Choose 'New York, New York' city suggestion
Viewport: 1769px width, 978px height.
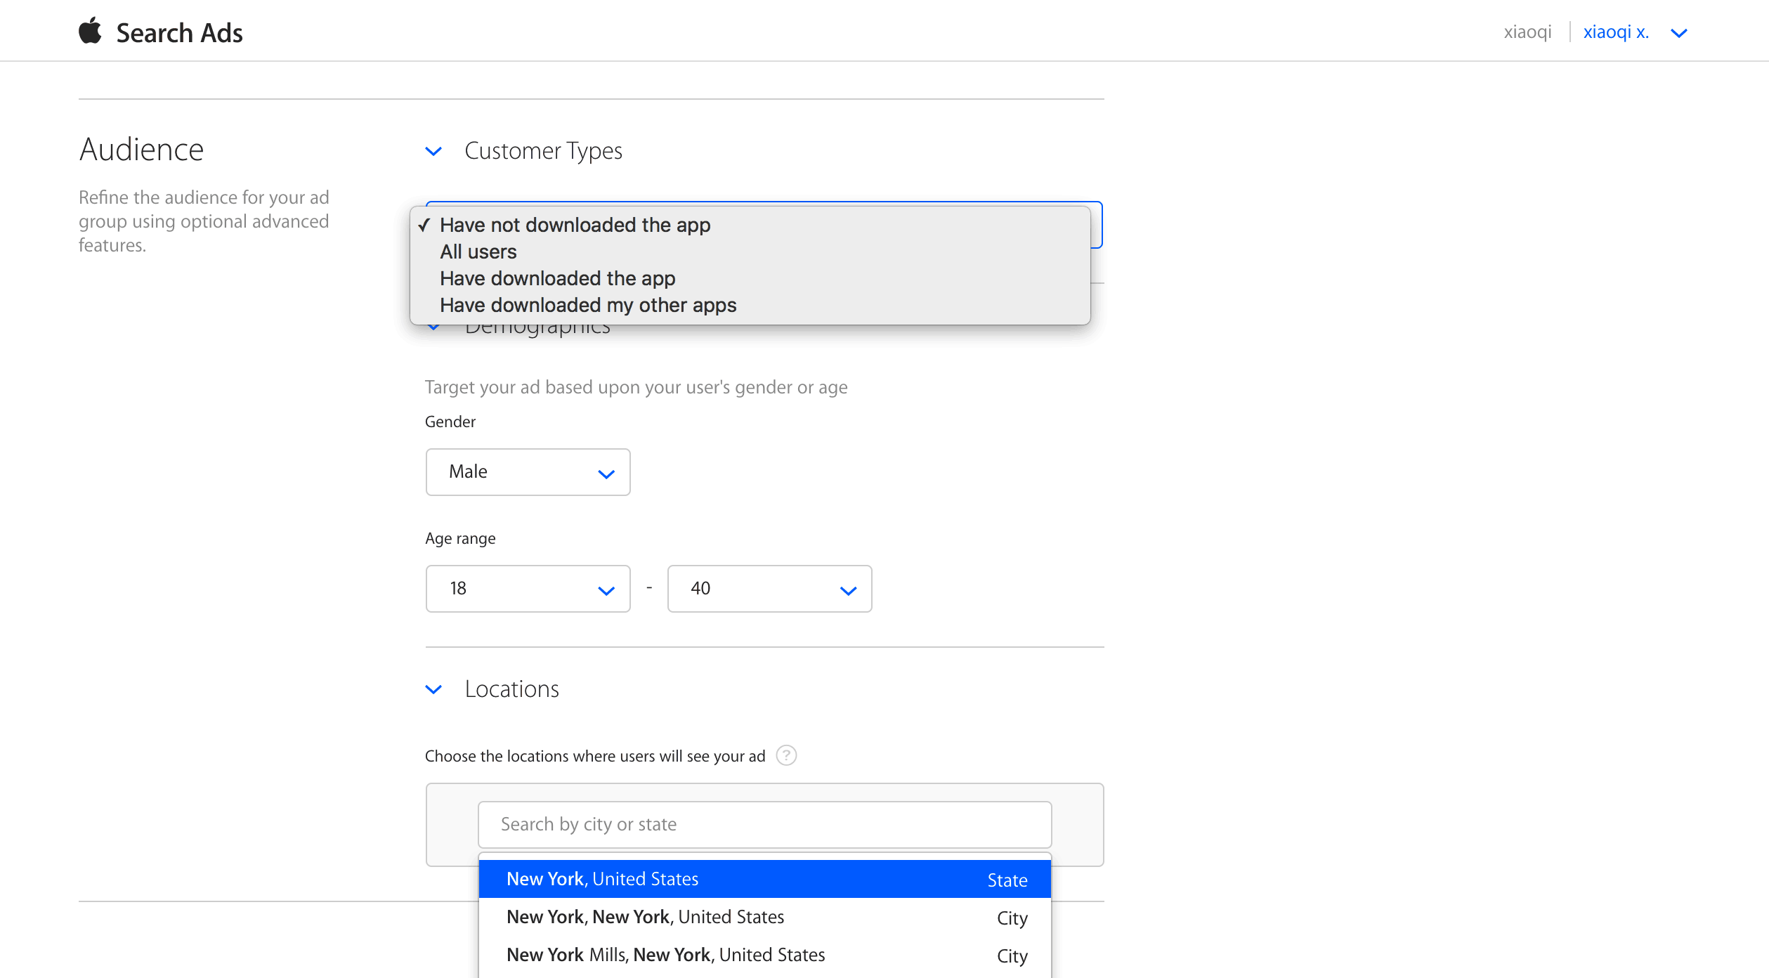764,917
